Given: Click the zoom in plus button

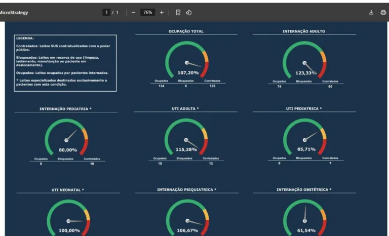Looking at the screenshot, I should 162,12.
